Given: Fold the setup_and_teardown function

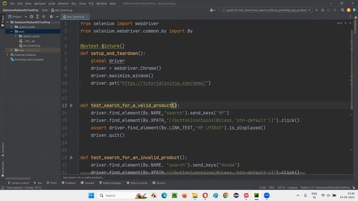Looking at the screenshot, I should 78,54.
